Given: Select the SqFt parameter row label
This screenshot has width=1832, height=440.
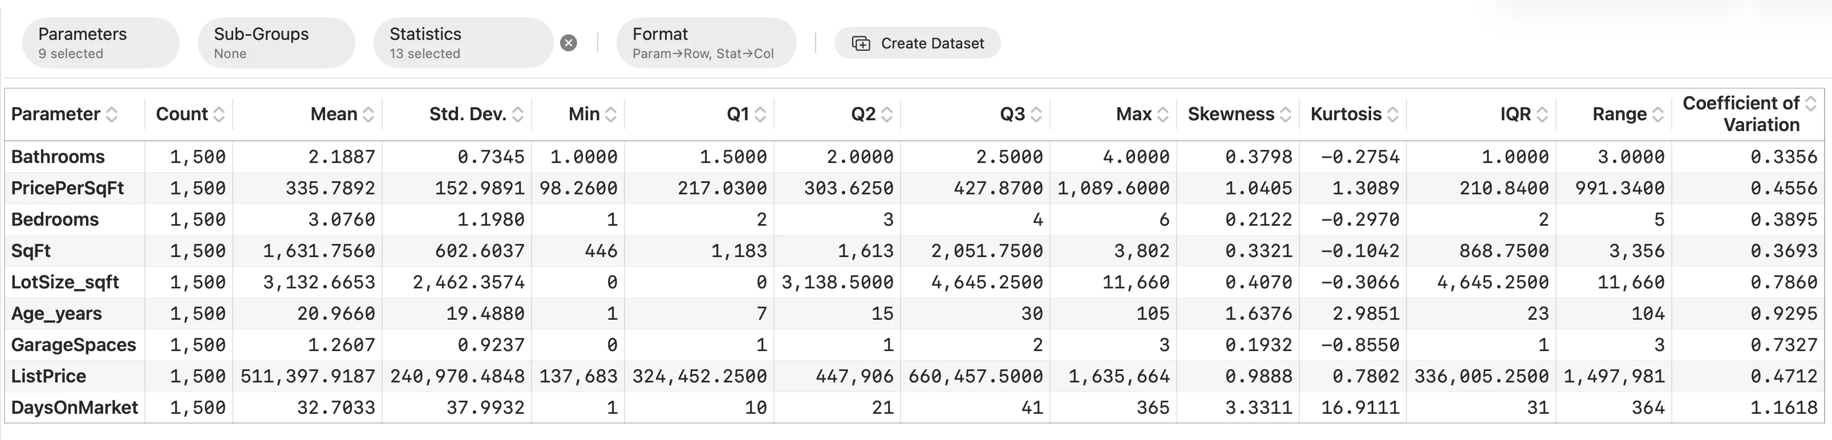Looking at the screenshot, I should tap(31, 251).
